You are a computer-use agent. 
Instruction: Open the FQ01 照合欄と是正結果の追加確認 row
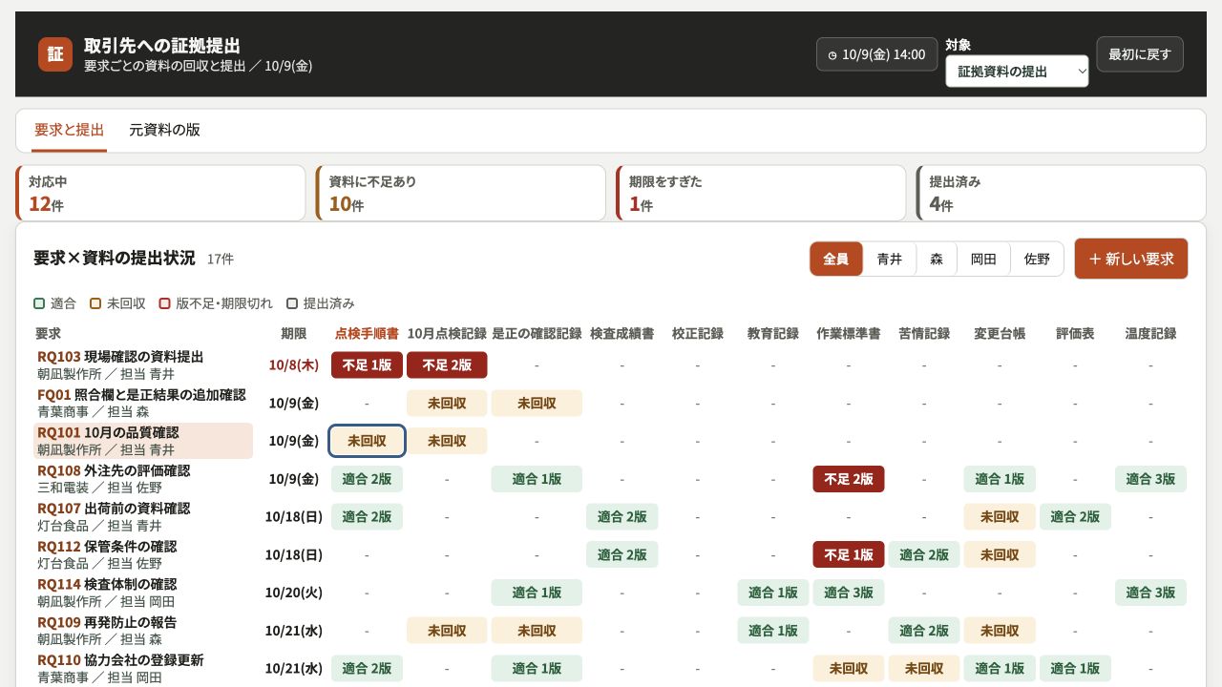[x=143, y=403]
